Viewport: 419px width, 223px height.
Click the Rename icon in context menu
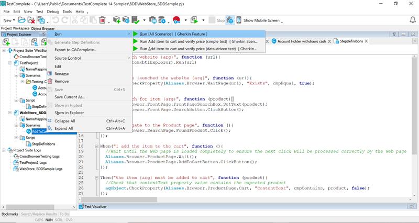pos(50,73)
